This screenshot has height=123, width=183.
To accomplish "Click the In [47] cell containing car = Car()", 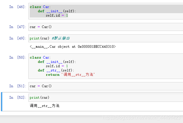I will (x=106, y=27).
